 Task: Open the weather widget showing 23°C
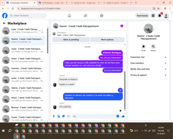pos(134,131)
